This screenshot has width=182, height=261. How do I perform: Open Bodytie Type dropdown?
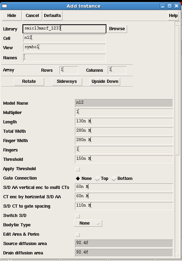(x=88, y=223)
